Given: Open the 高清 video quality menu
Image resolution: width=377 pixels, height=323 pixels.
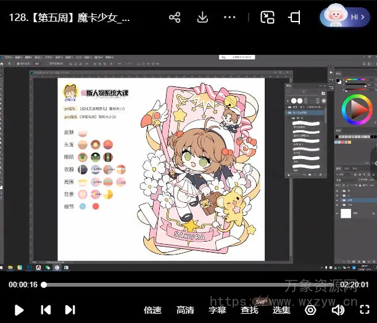Looking at the screenshot, I should tap(185, 310).
